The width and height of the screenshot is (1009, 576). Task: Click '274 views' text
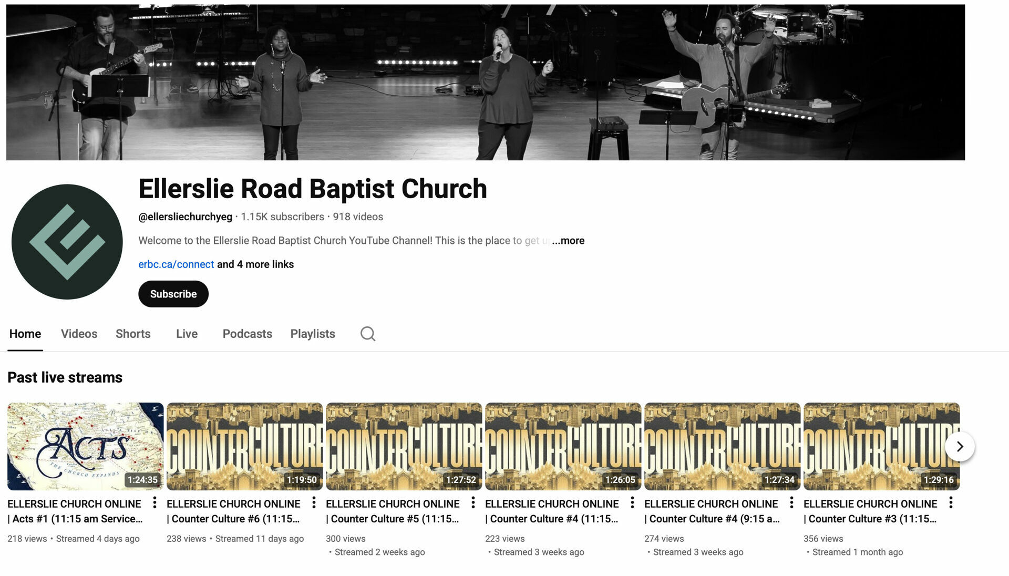coord(664,539)
